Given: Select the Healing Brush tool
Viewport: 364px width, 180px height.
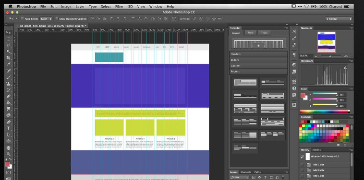Looking at the screenshot, I should (8, 71).
